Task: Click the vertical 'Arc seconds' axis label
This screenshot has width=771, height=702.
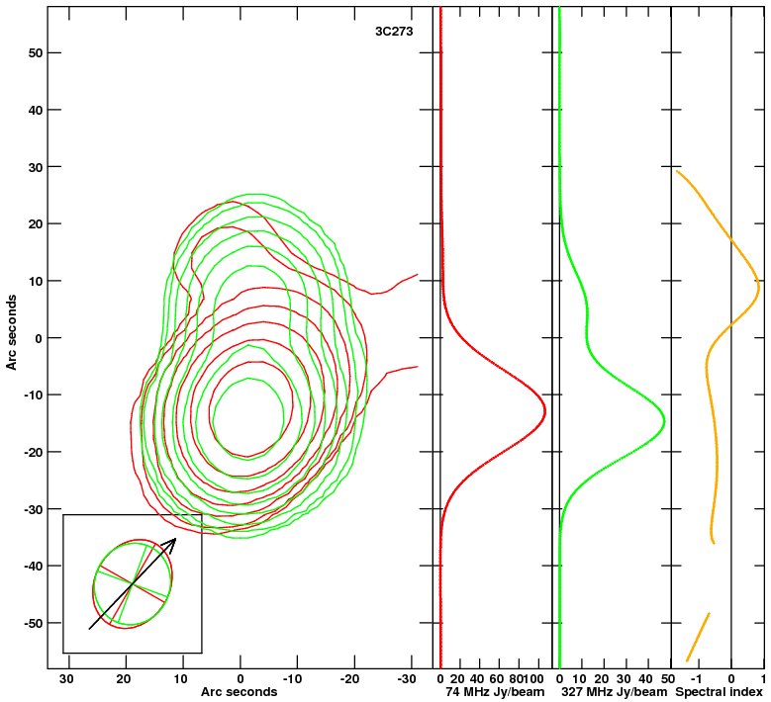Action: 11,332
